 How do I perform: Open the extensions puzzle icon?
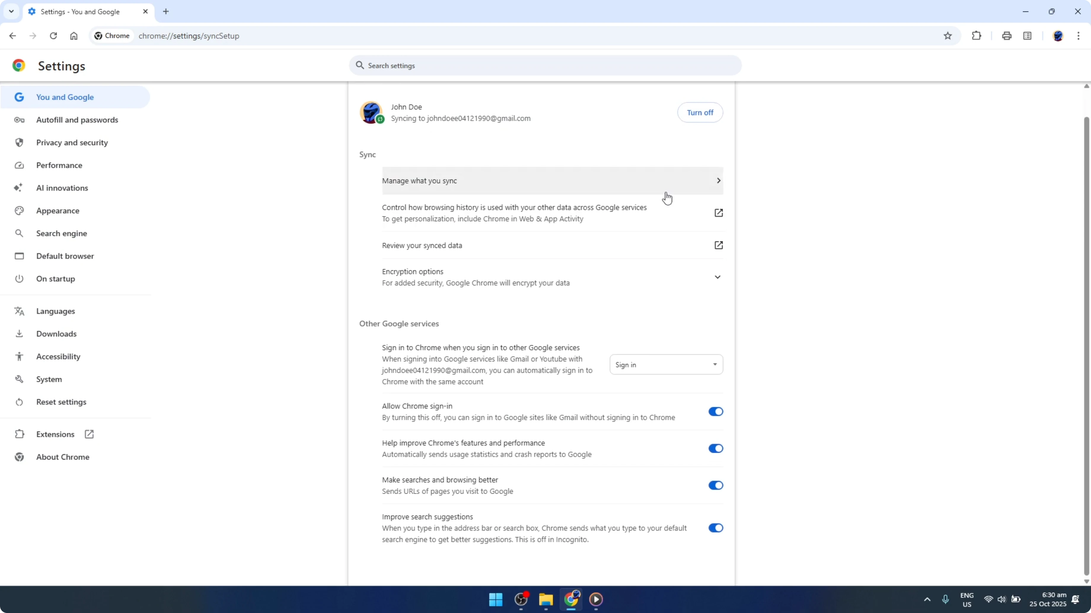(976, 36)
